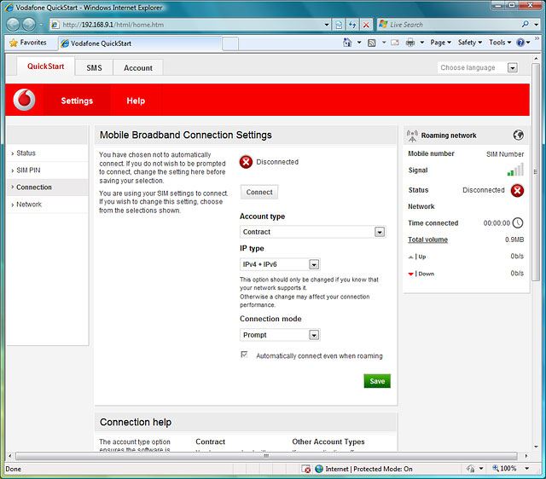546x479 pixels.
Task: Click the green Save button
Action: 376,381
